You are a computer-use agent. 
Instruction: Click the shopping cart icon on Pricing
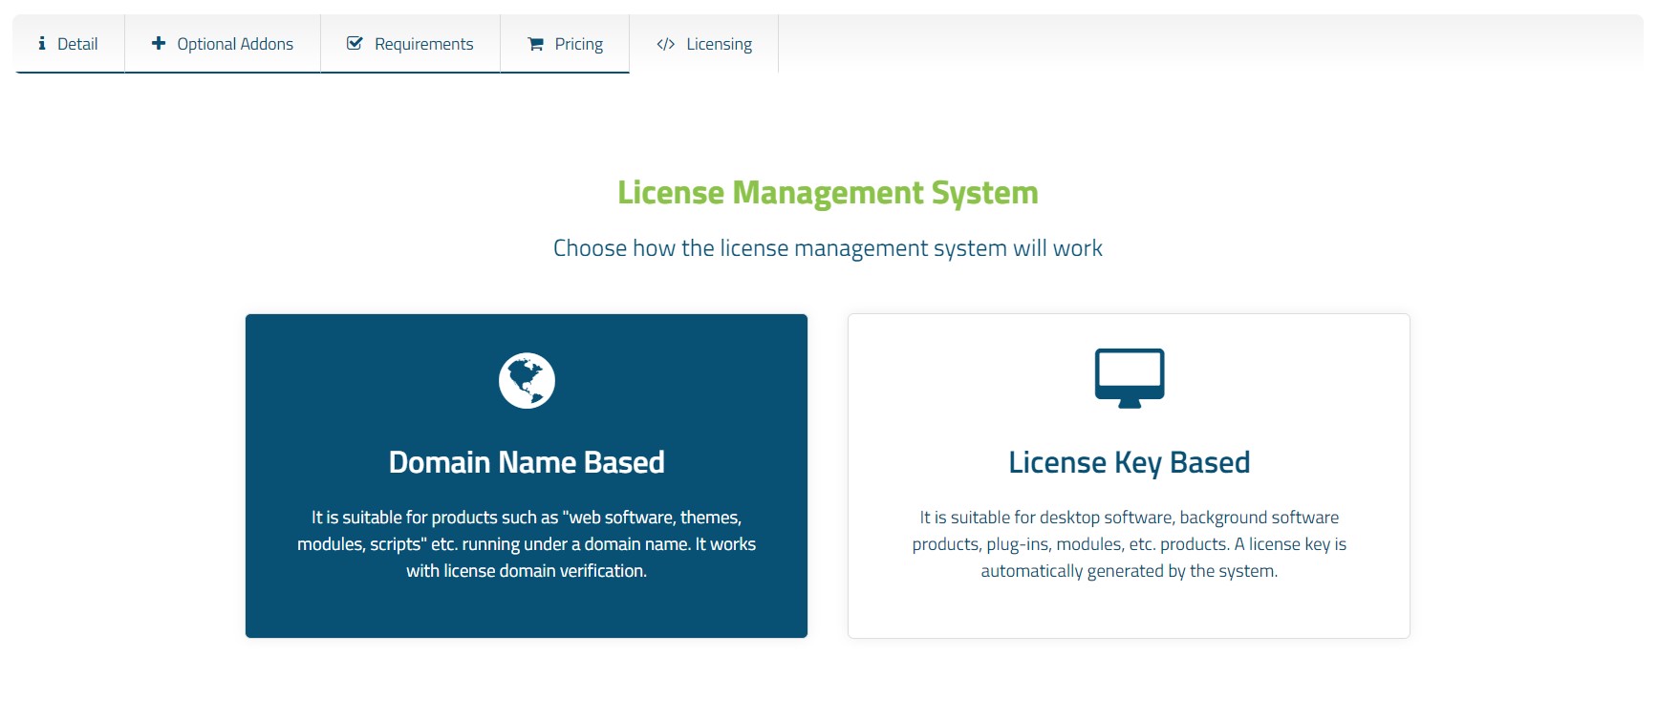point(536,44)
